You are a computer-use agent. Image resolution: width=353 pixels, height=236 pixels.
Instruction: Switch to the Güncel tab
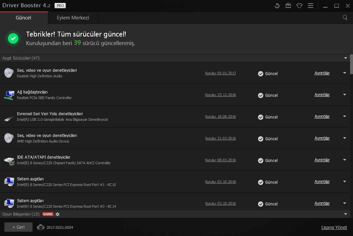(x=24, y=18)
